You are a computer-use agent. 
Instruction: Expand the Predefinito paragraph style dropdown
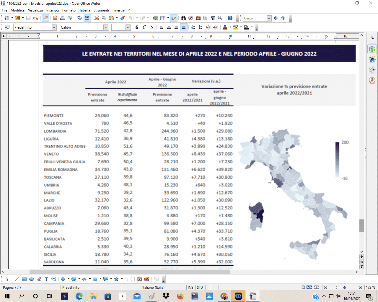(54, 27)
